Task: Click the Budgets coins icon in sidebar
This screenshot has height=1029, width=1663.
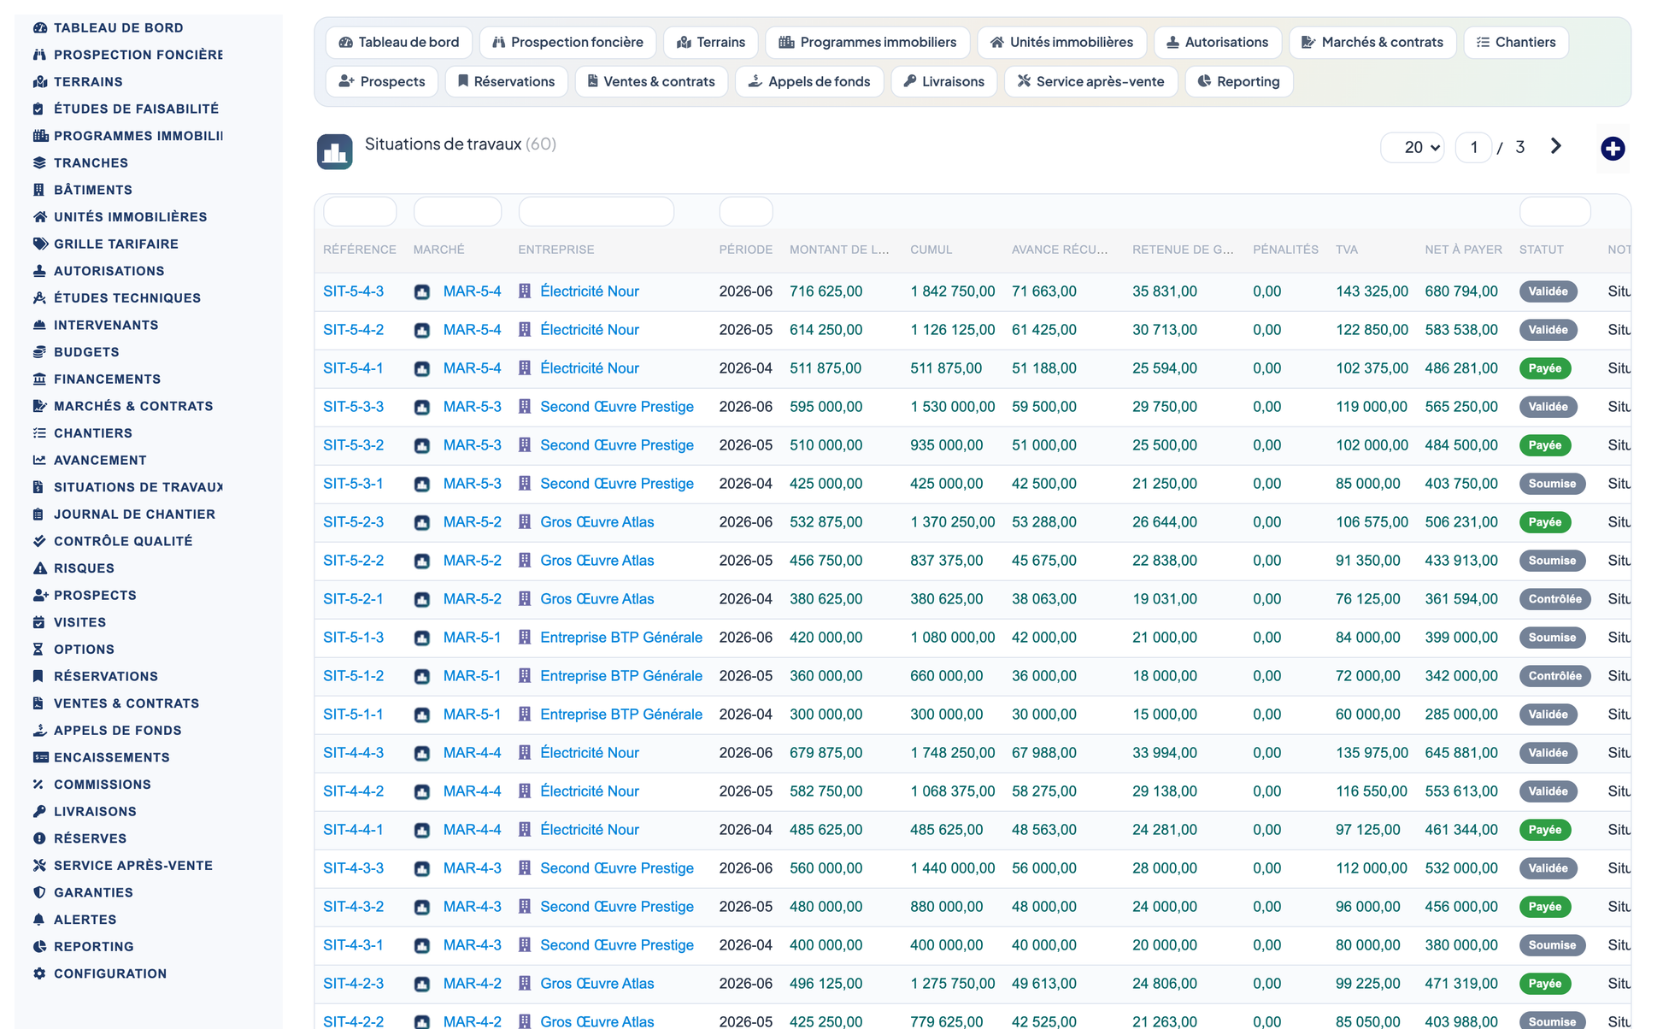Action: point(39,352)
